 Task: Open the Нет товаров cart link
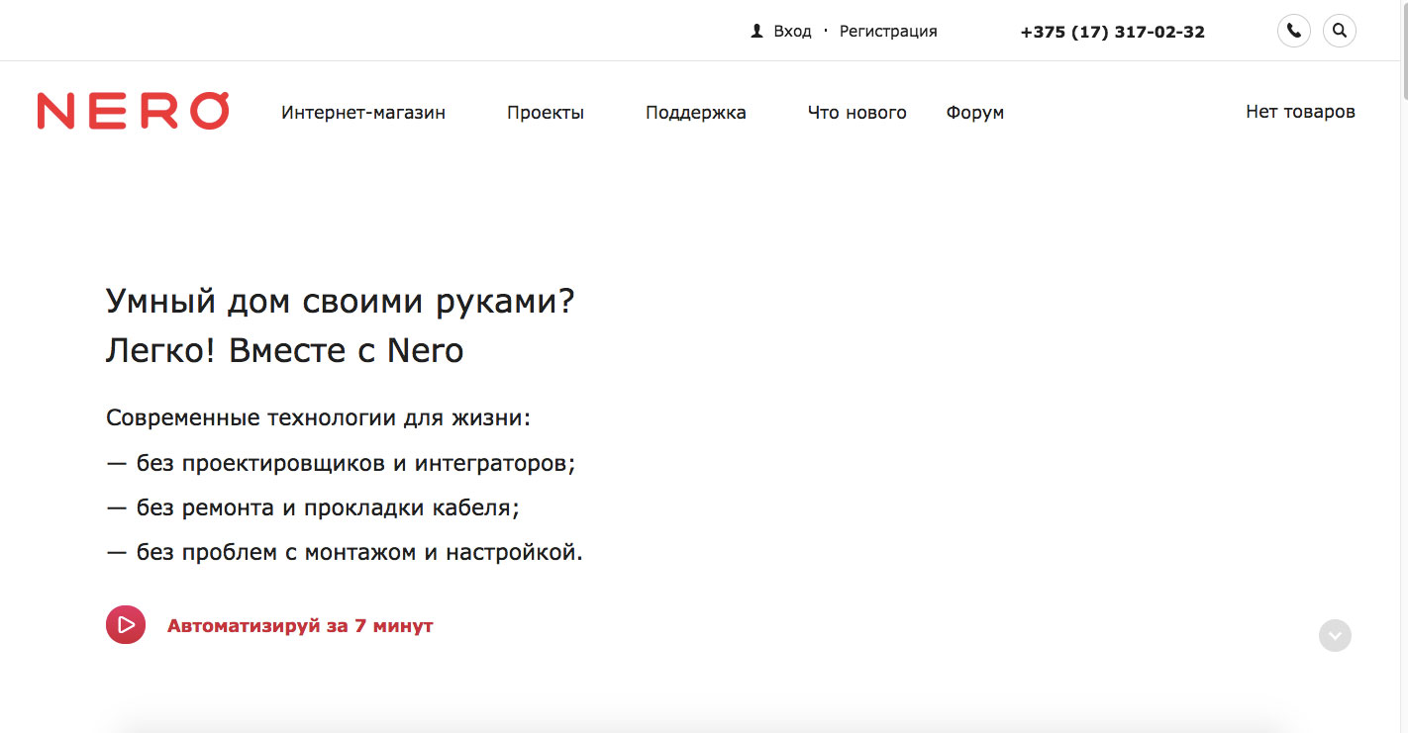(1300, 112)
